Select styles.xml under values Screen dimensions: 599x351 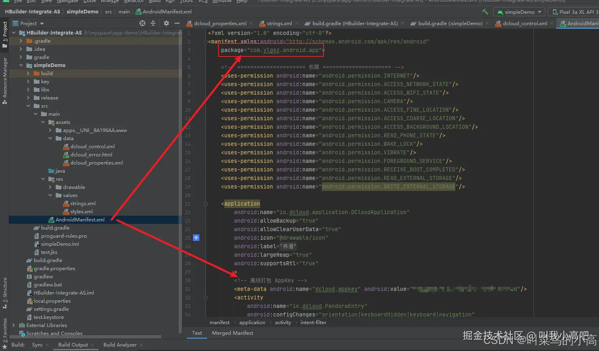[81, 211]
